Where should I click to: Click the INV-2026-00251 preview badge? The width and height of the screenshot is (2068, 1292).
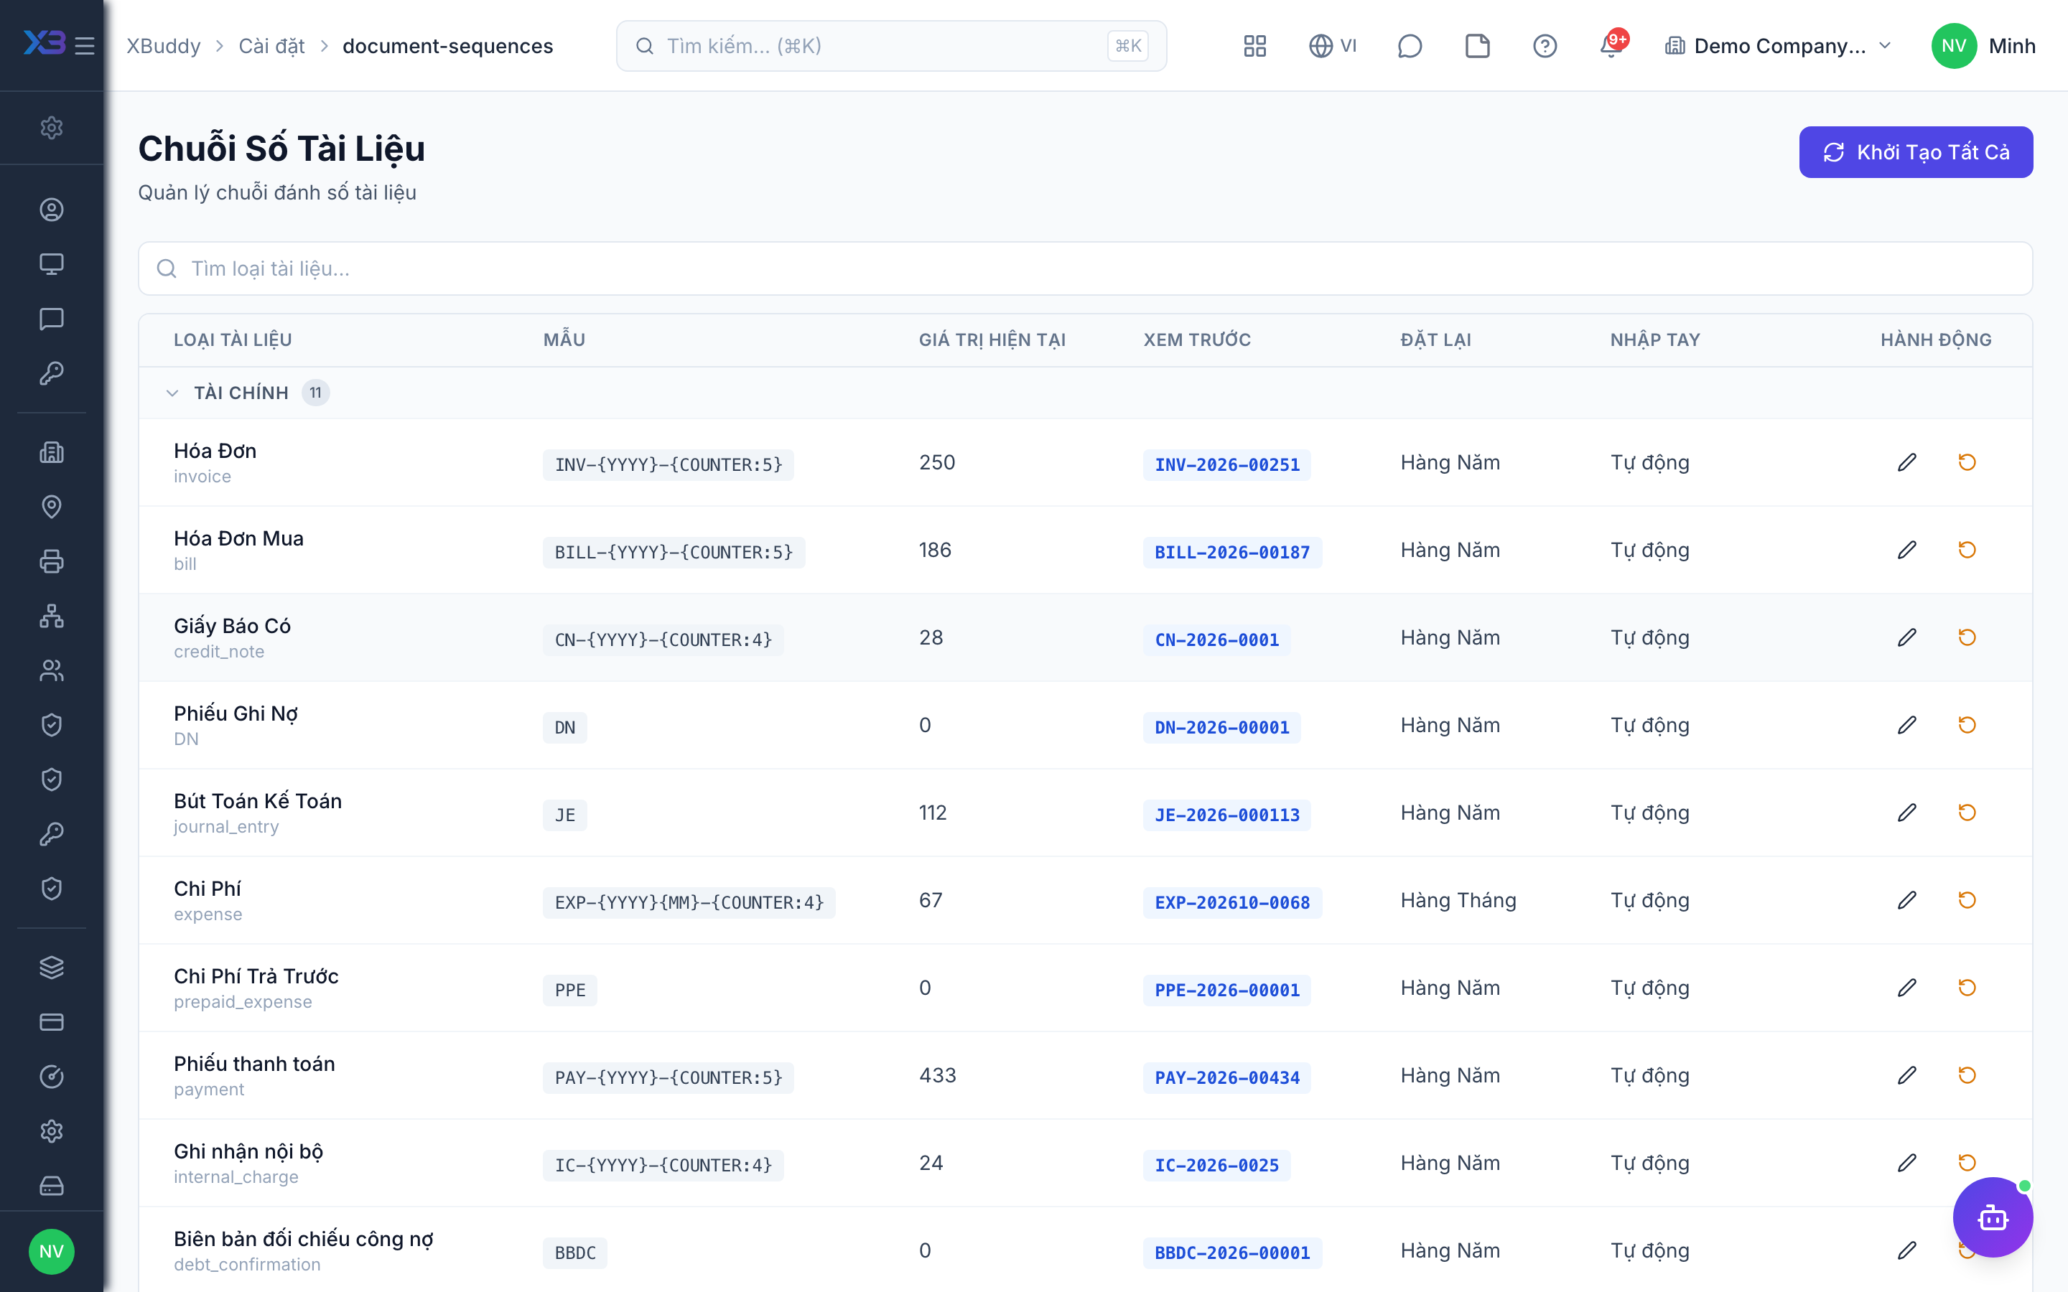point(1226,465)
